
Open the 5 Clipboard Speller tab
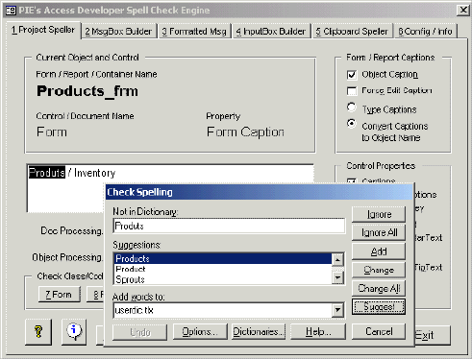tap(352, 32)
